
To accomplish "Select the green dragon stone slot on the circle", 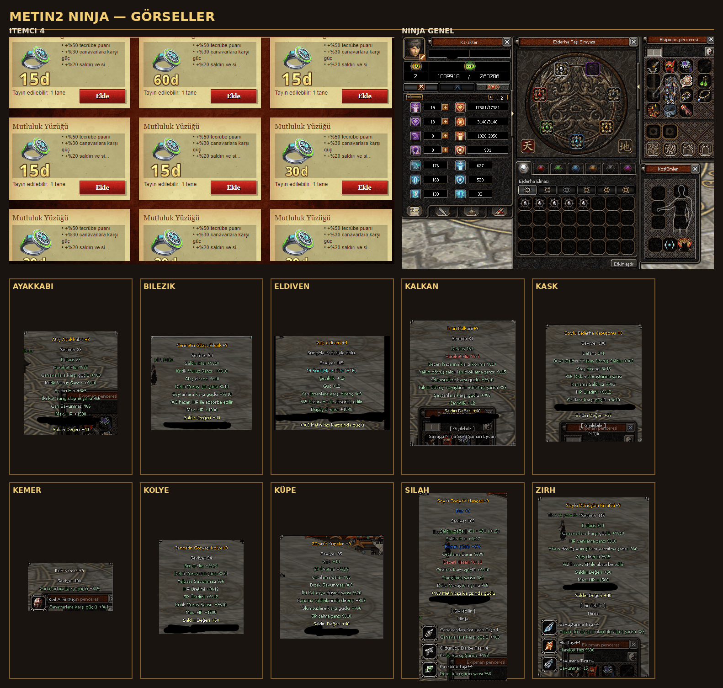I will pyautogui.click(x=547, y=127).
